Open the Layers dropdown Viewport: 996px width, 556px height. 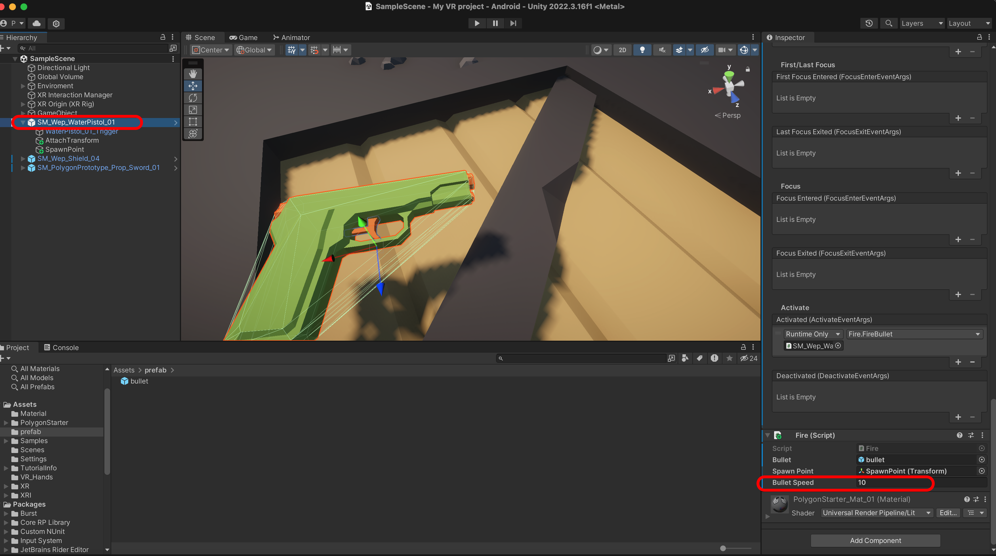point(921,23)
